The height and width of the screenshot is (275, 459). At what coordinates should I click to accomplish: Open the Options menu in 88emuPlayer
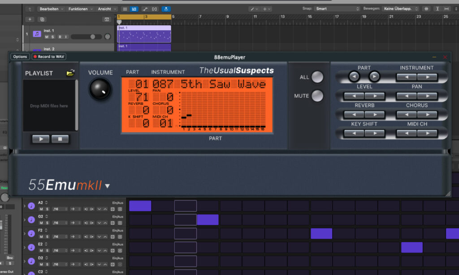(x=20, y=56)
